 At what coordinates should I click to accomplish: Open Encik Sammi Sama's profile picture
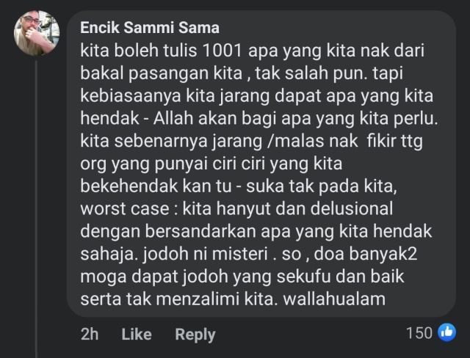(x=37, y=33)
